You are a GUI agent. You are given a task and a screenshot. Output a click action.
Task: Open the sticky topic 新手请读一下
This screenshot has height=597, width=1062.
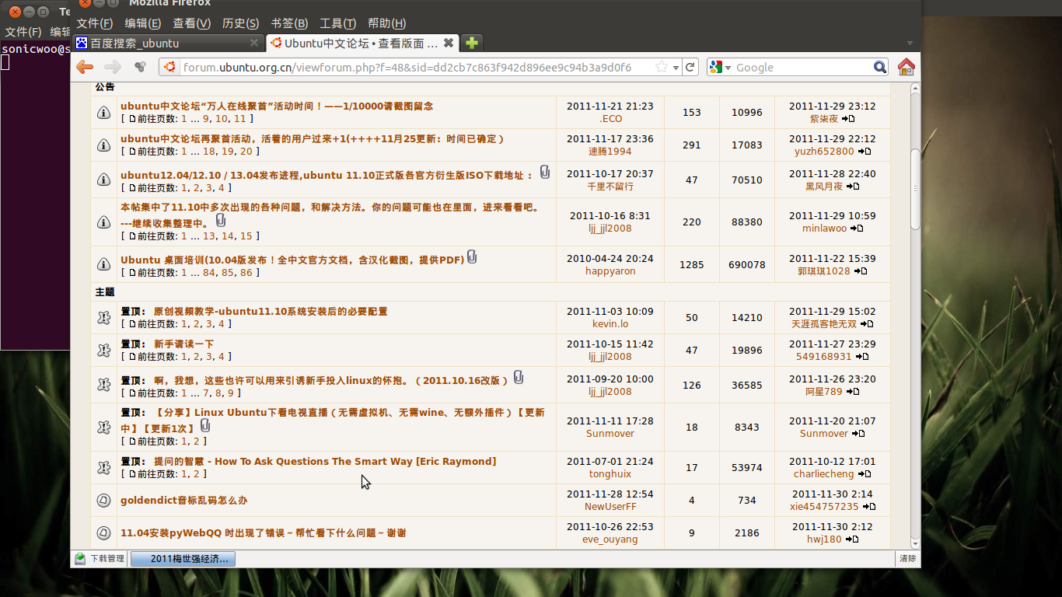click(183, 344)
